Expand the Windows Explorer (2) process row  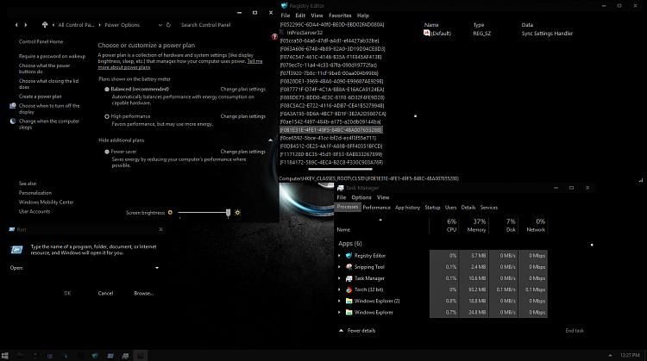340,302
